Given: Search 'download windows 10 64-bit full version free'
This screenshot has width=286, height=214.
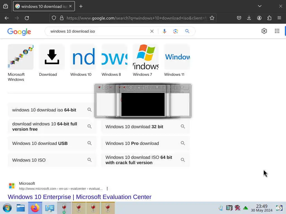Looking at the screenshot, I should click(x=52, y=127).
